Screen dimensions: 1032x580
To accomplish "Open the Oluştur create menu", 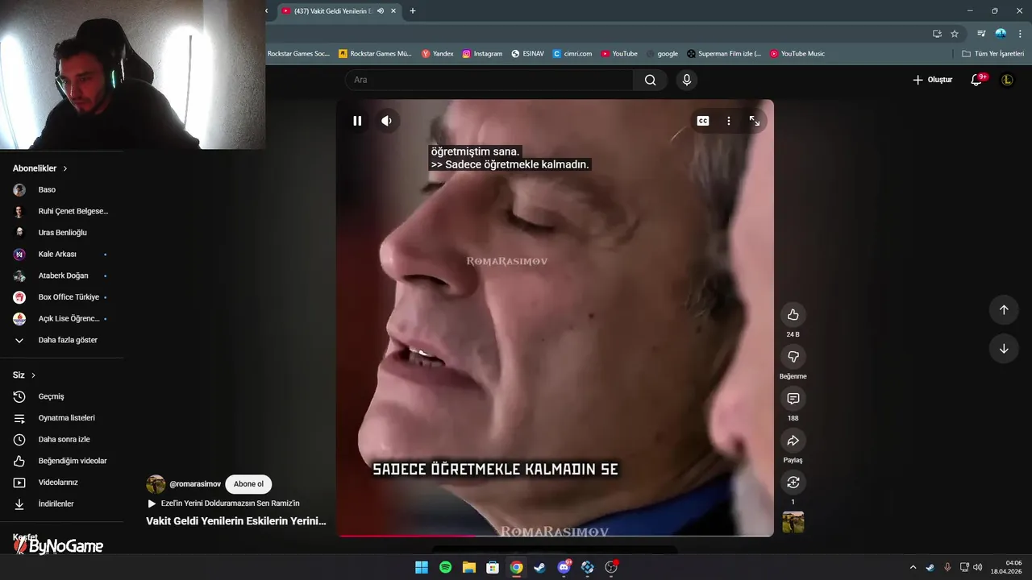I will coord(932,80).
